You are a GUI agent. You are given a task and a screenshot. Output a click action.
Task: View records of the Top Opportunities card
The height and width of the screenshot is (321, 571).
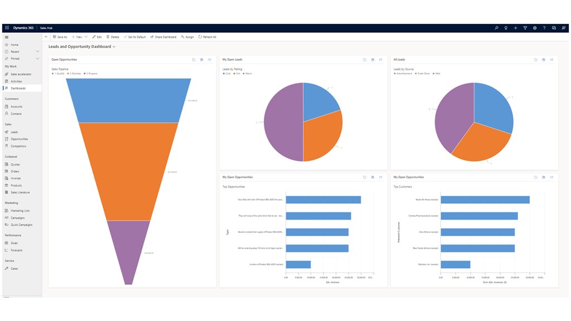pyautogui.click(x=372, y=177)
